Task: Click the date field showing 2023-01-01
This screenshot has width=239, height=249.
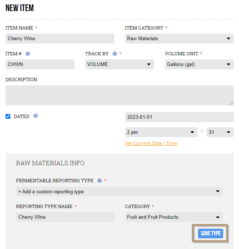Action: 179,117
